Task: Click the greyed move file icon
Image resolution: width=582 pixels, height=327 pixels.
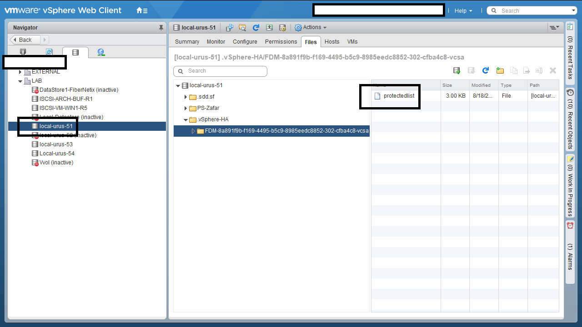Action: [527, 70]
